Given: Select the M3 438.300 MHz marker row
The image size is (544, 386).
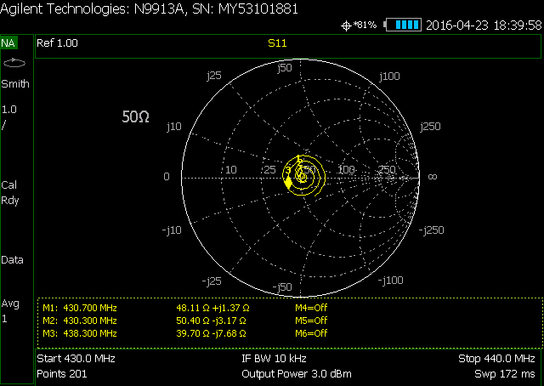Looking at the screenshot, I should pyautogui.click(x=79, y=333).
